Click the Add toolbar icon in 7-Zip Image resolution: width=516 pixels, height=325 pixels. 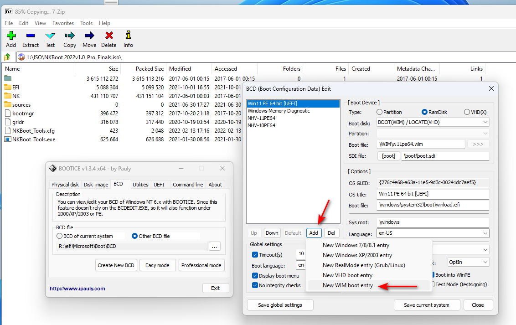[11, 36]
